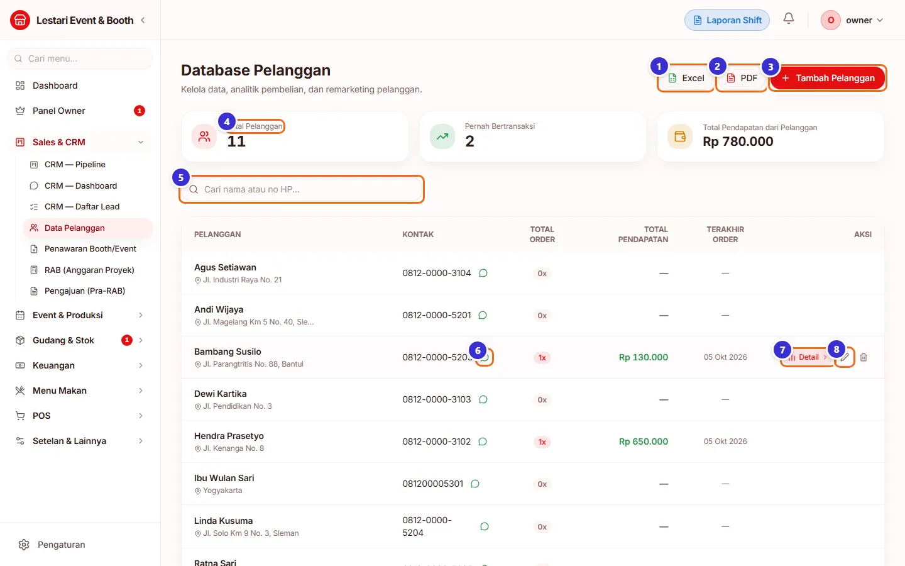Screen dimensions: 905x566
Task: Export customers to Excel
Action: click(686, 78)
